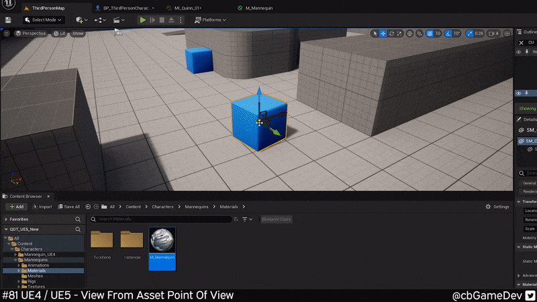
Task: Adjust camera speed setting 4
Action: (493, 33)
